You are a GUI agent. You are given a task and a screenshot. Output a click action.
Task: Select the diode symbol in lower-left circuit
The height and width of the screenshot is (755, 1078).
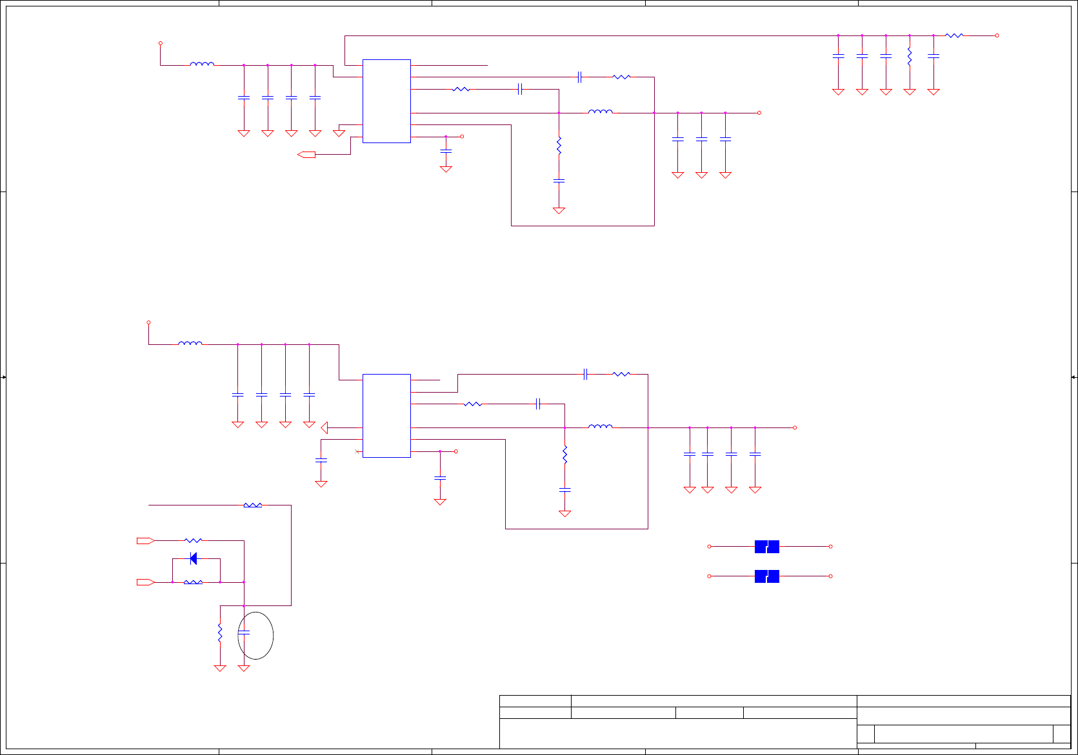(x=194, y=558)
